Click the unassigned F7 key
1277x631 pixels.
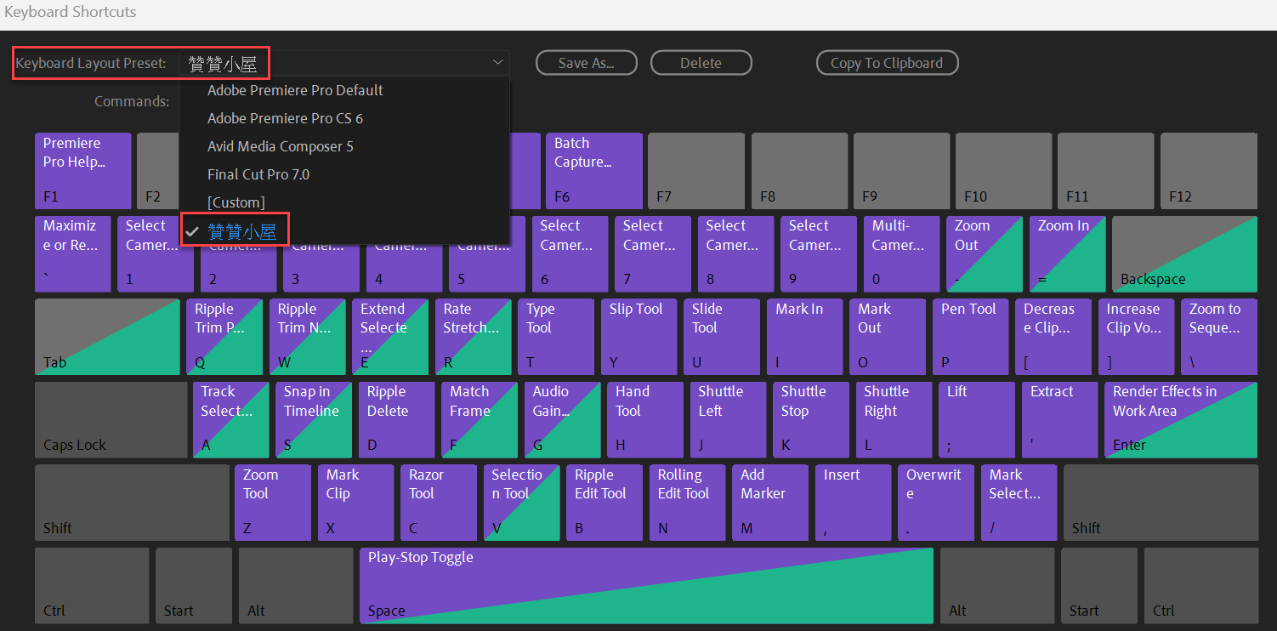coord(696,171)
